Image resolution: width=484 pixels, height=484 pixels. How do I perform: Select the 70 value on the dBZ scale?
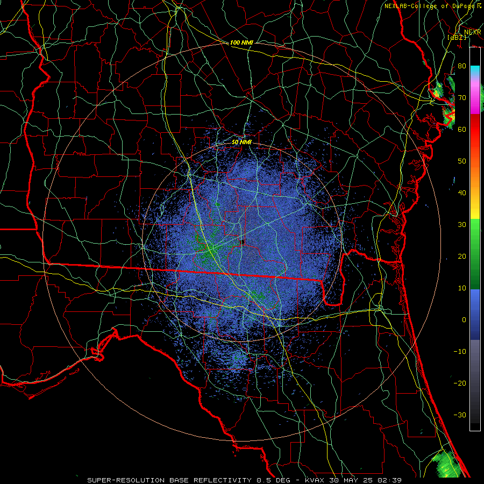click(x=462, y=97)
